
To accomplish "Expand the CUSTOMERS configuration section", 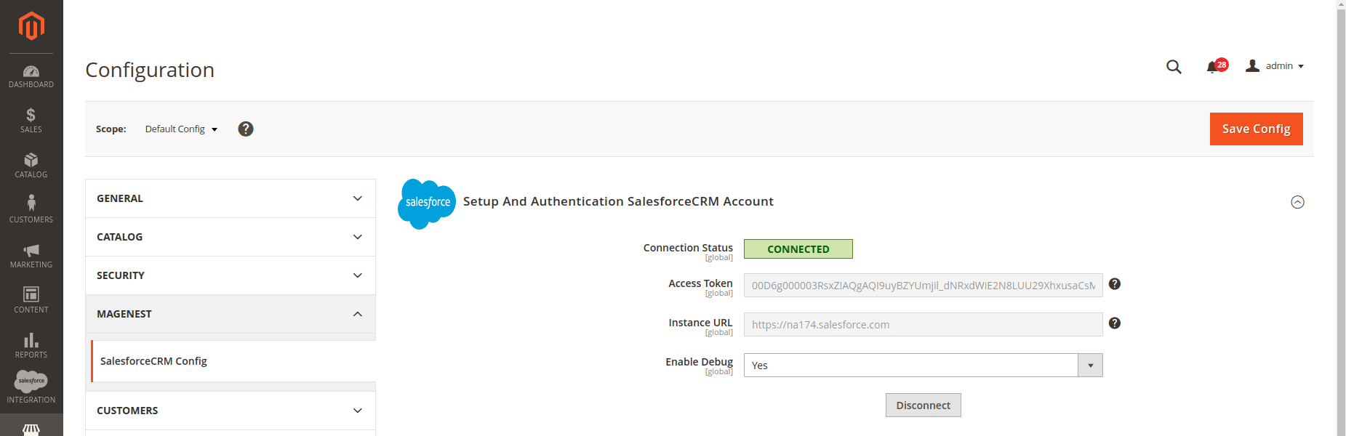I will [x=231, y=411].
